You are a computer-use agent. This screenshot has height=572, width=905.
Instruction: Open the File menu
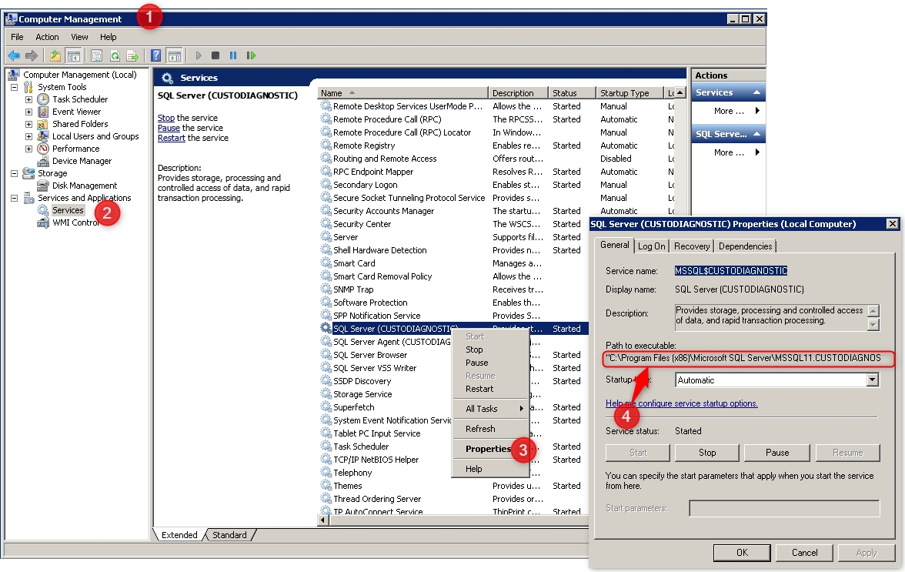tap(17, 37)
